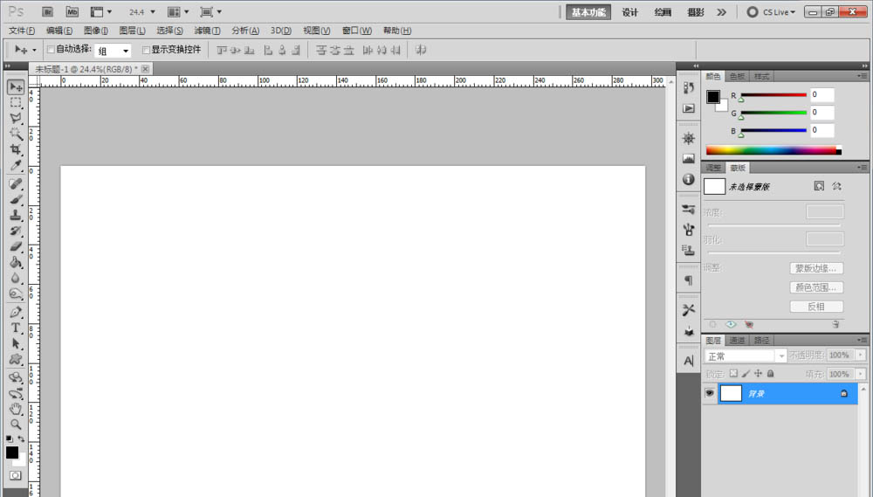The width and height of the screenshot is (873, 497).
Task: Select the Quick Selection tool
Action: tap(16, 134)
